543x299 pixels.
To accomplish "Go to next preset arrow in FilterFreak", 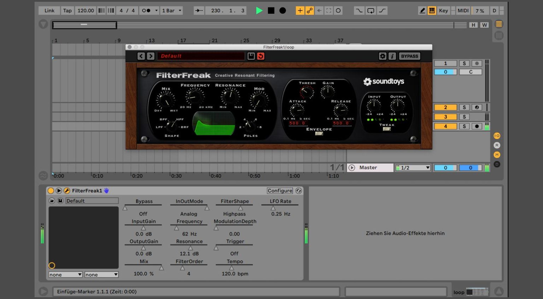I will coord(151,56).
